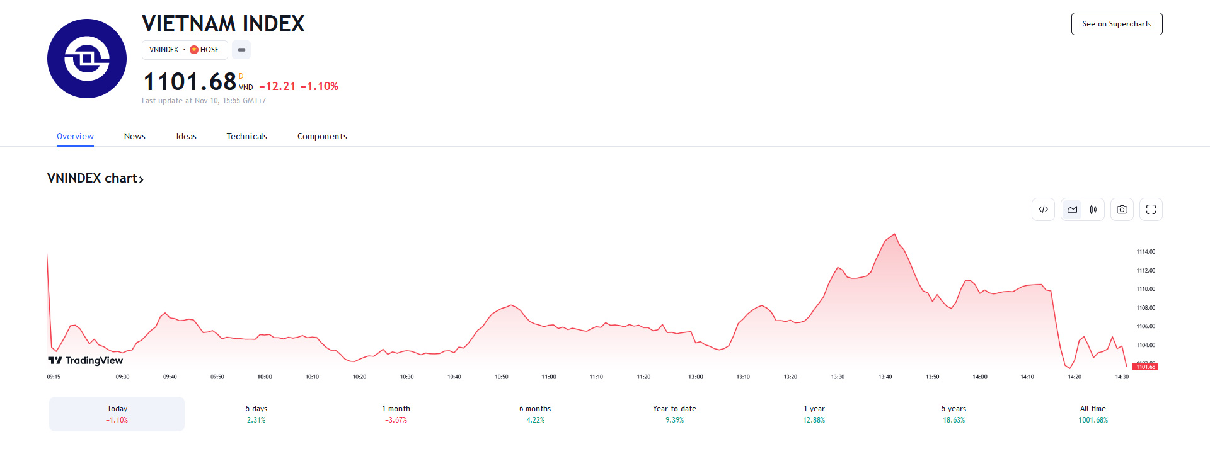Switch to candlestick chart style
The height and width of the screenshot is (449, 1210).
coord(1093,210)
